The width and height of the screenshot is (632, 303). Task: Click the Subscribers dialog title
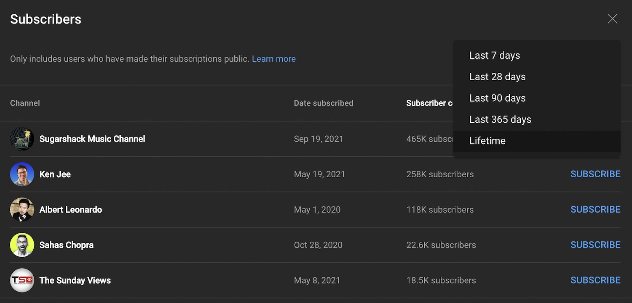46,19
